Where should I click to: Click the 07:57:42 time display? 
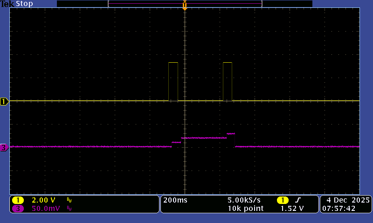pyautogui.click(x=345, y=209)
